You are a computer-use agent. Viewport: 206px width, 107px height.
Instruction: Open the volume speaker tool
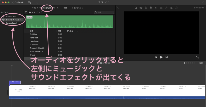[156, 8]
